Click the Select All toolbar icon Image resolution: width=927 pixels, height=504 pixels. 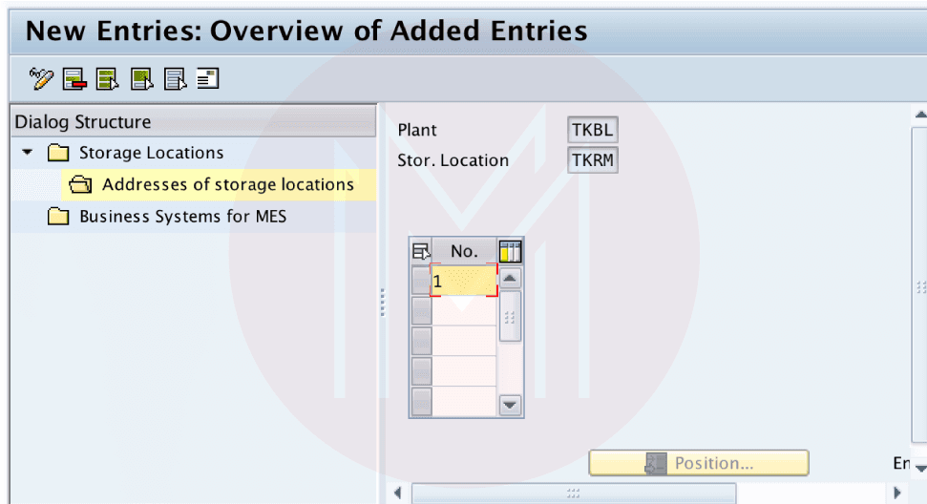108,78
